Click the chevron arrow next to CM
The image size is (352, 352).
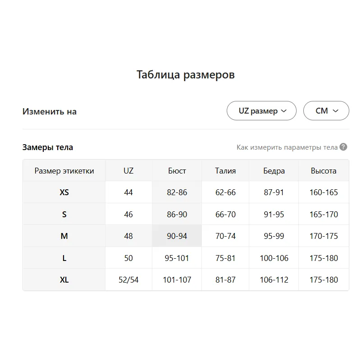(x=335, y=111)
